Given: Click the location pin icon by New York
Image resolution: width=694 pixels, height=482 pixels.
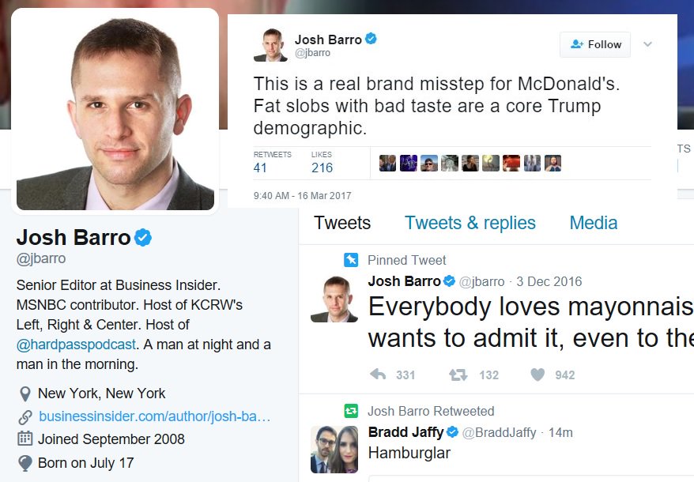Looking at the screenshot, I should pyautogui.click(x=25, y=394).
